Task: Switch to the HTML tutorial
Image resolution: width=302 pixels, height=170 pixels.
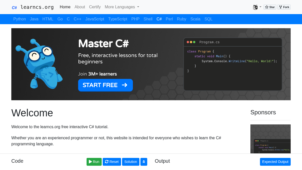Action: [48, 19]
